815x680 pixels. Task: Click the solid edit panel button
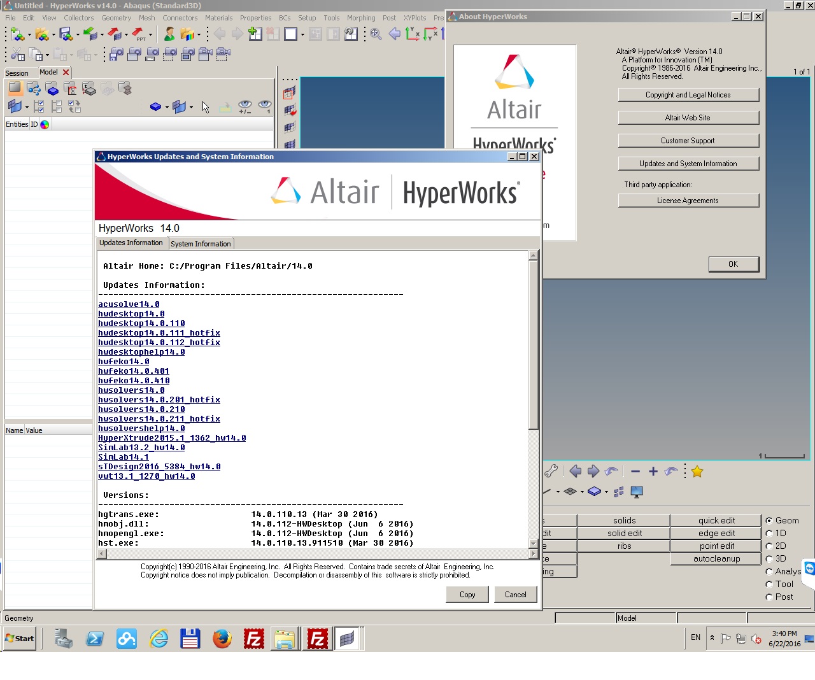coord(625,534)
